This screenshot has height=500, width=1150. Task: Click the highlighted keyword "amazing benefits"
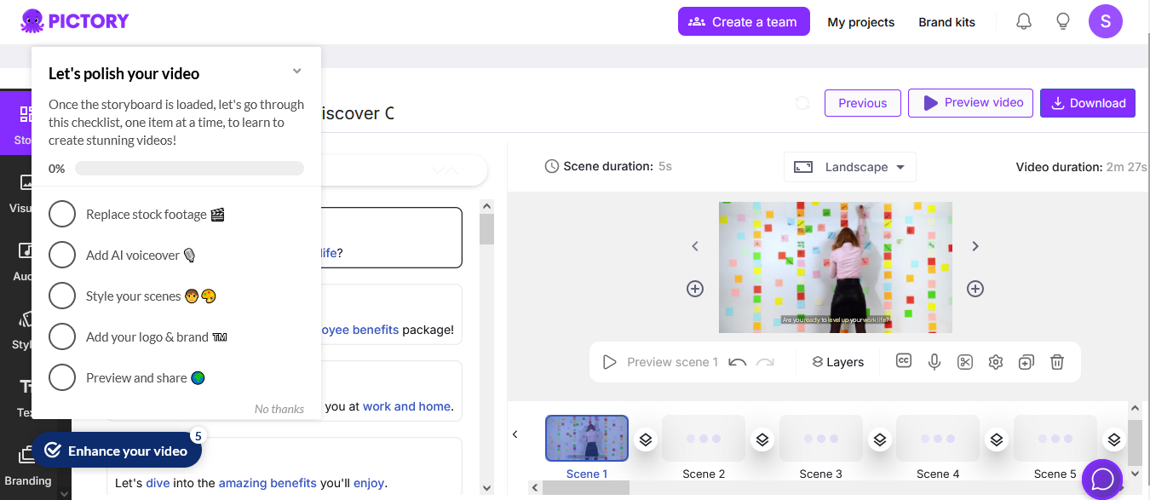267,483
